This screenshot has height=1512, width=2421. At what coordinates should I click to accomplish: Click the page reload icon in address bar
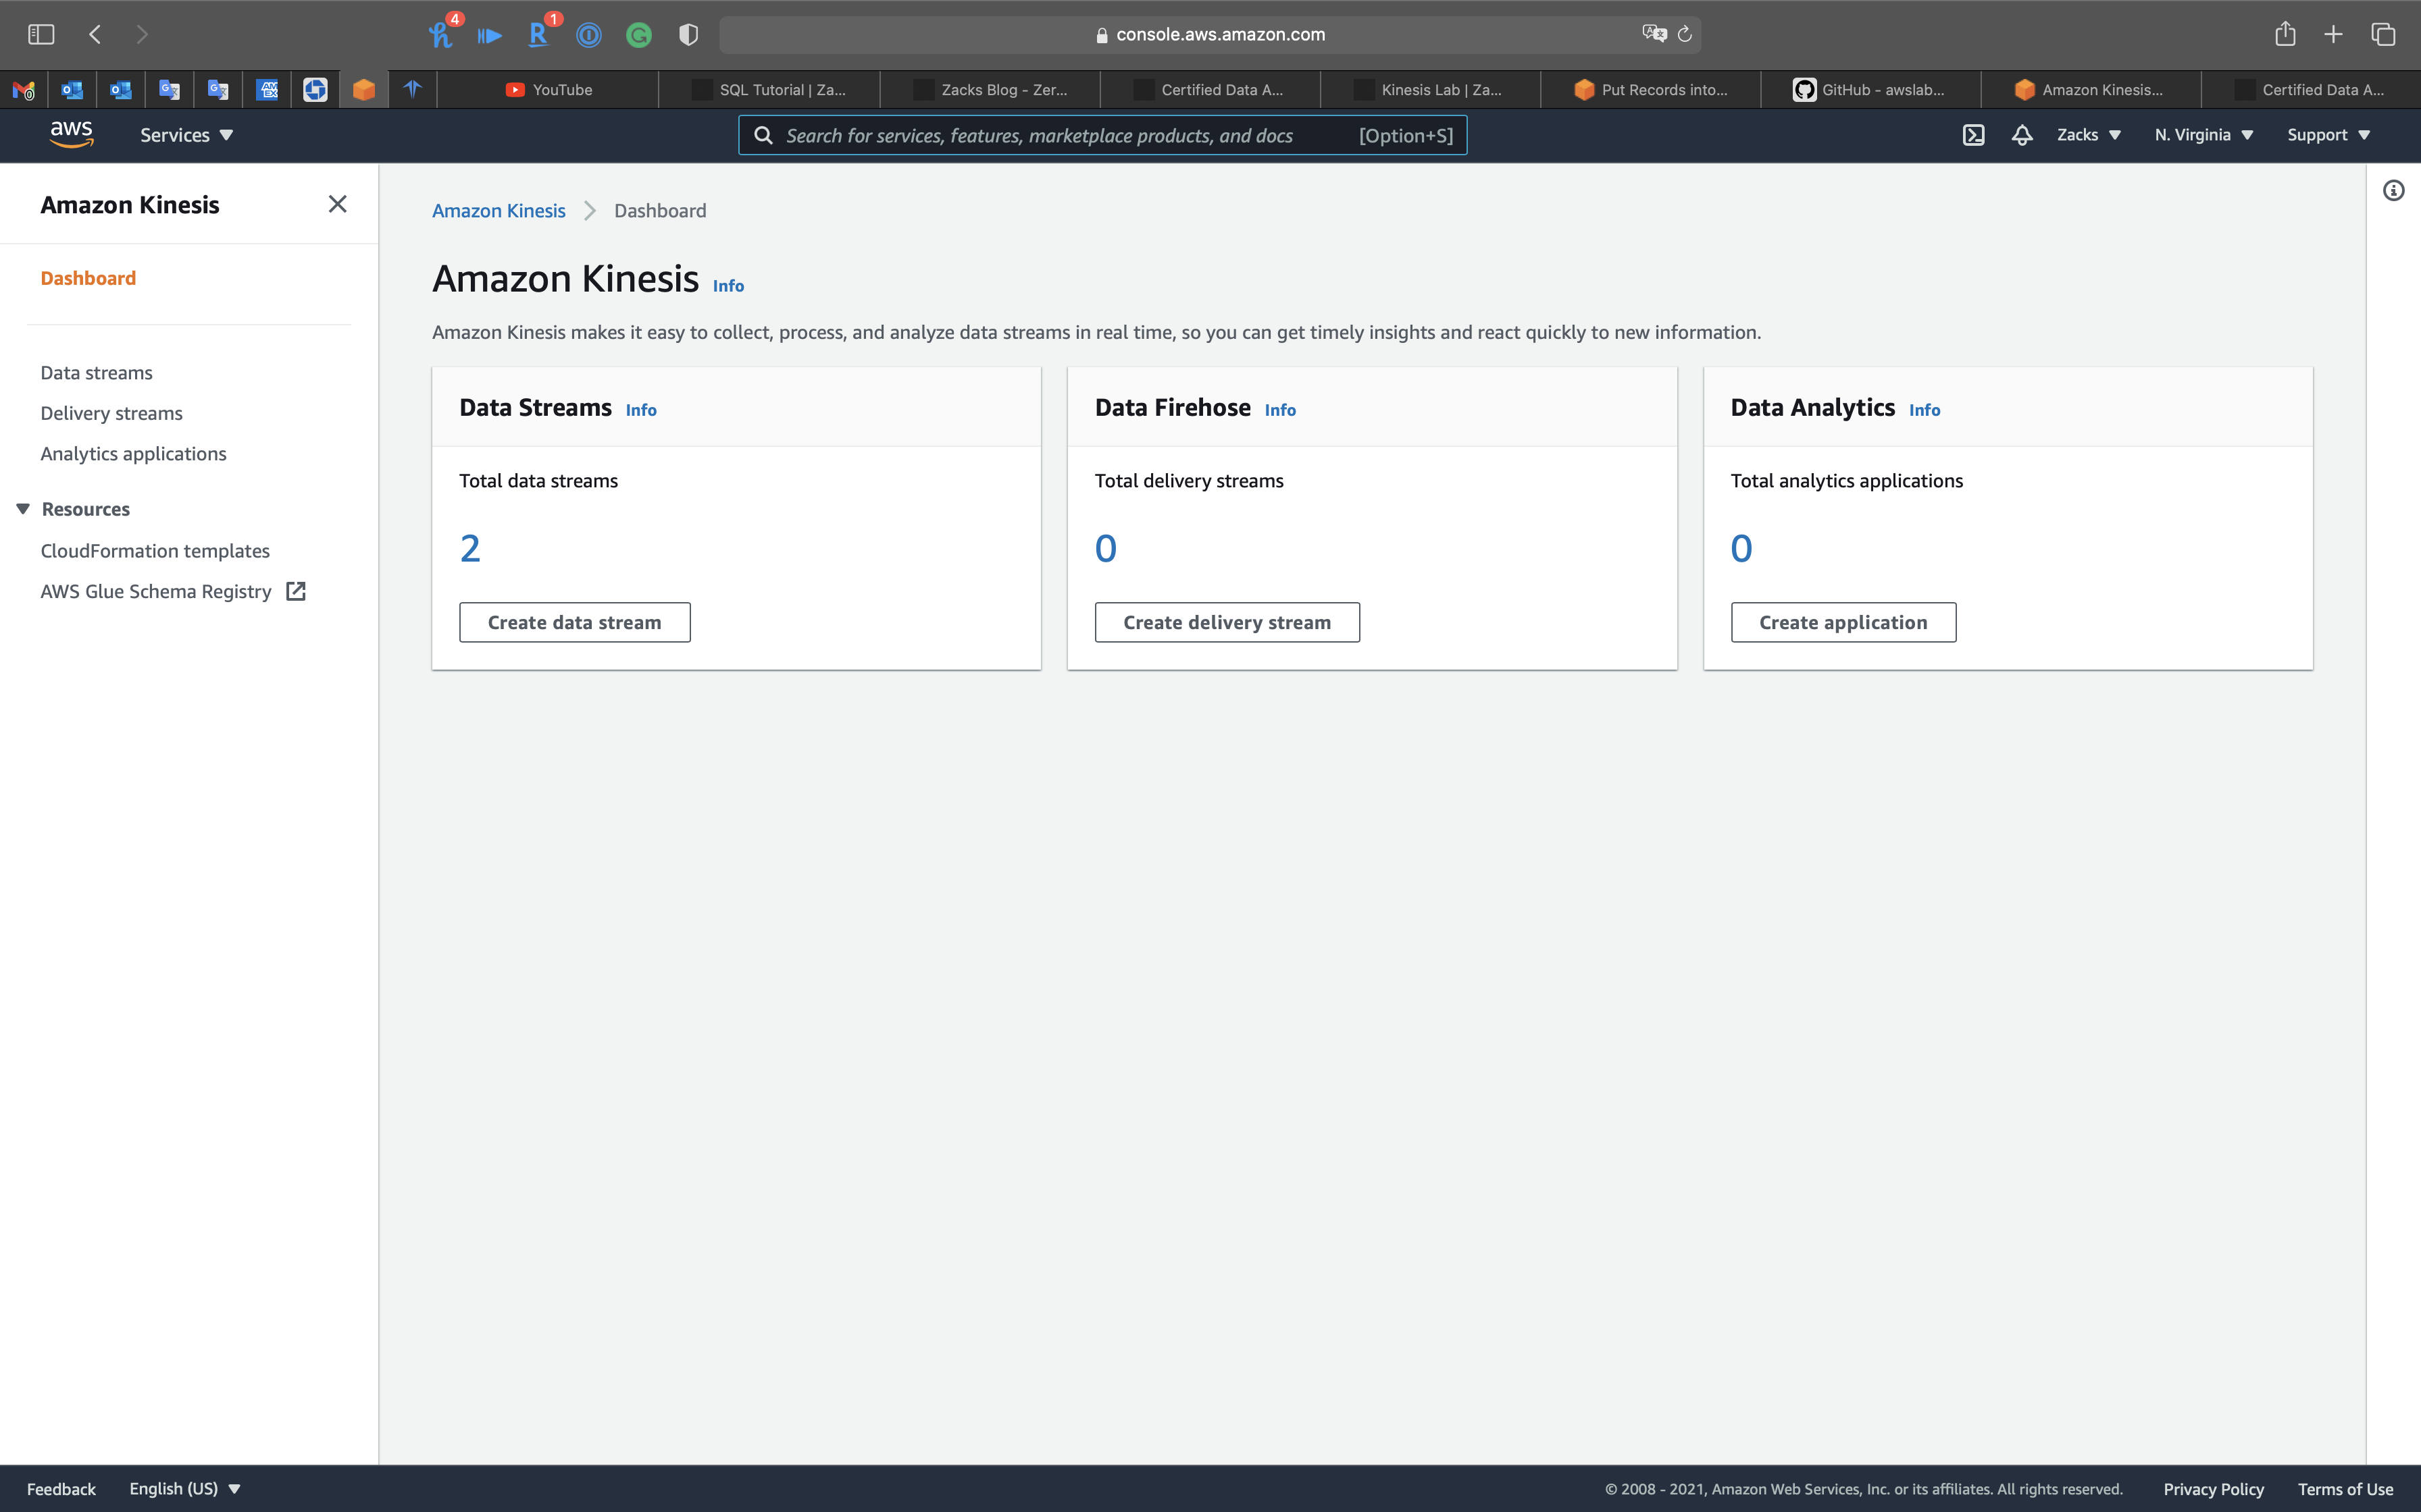1685,34
